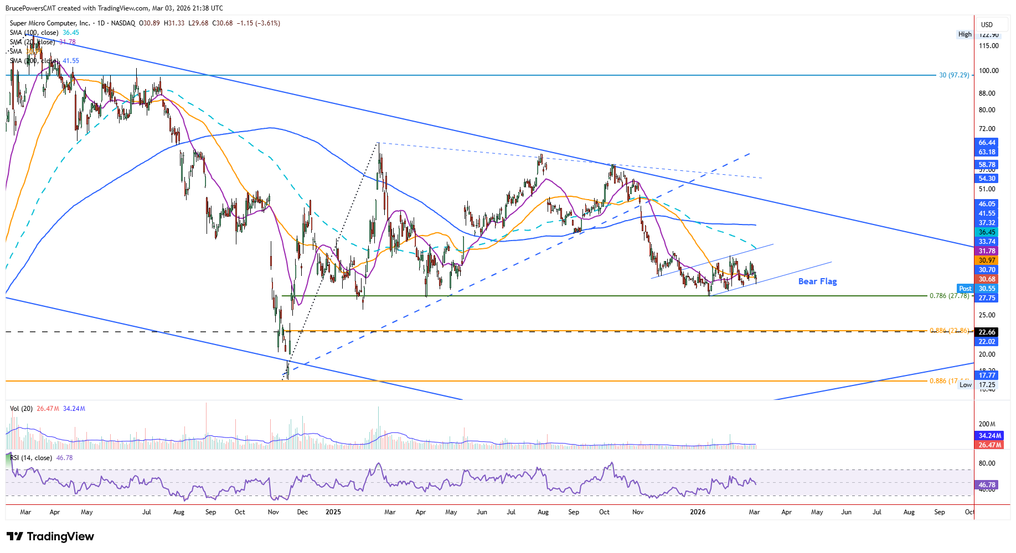Click the TradingView logo at bottom left
This screenshot has width=1016, height=553.
point(50,536)
